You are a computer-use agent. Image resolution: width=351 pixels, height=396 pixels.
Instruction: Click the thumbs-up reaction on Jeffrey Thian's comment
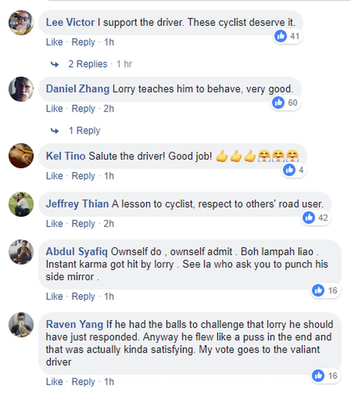(x=309, y=218)
